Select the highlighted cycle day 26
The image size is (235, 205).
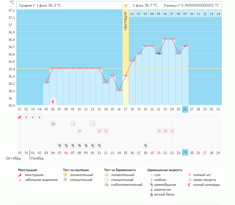pyautogui.click(x=185, y=109)
